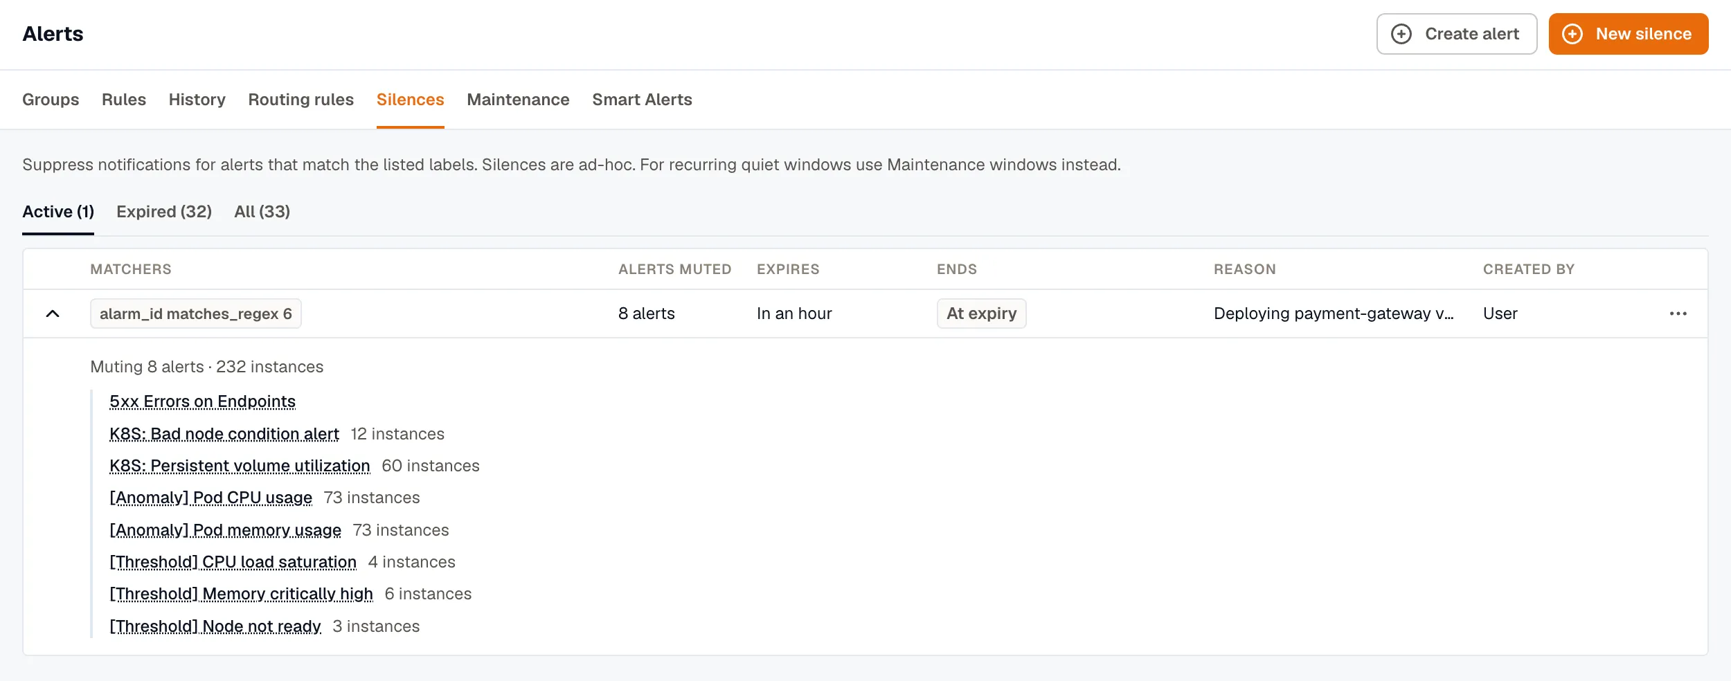The image size is (1731, 681).
Task: Open the Maintenance tab
Action: [519, 100]
